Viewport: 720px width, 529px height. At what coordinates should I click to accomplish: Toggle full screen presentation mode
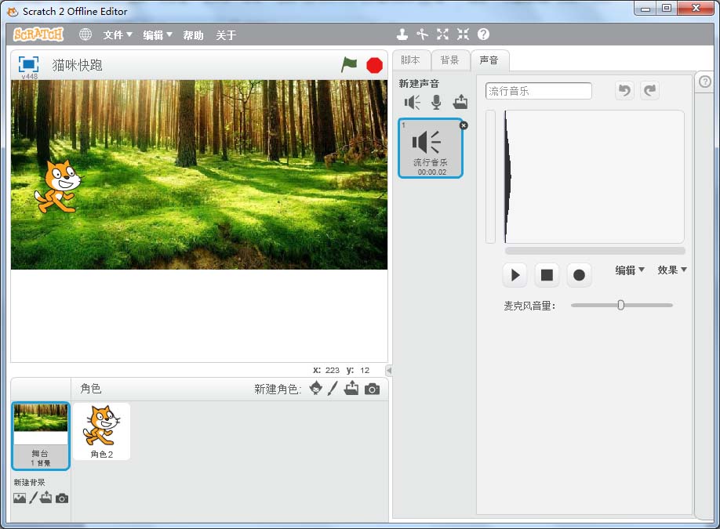pyautogui.click(x=29, y=64)
